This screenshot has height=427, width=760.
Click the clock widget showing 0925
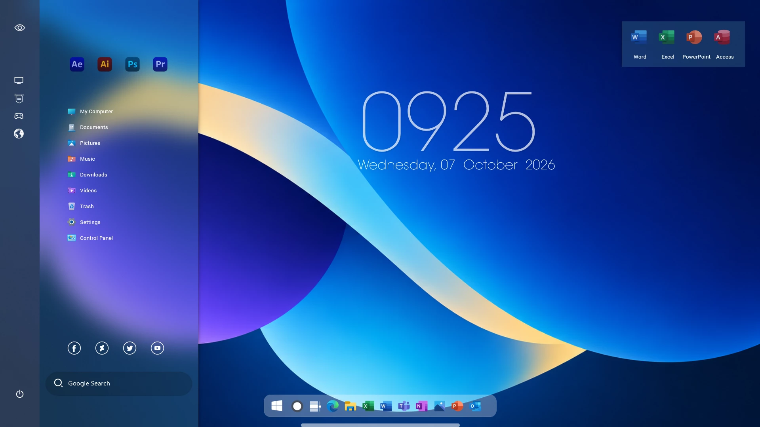[449, 121]
